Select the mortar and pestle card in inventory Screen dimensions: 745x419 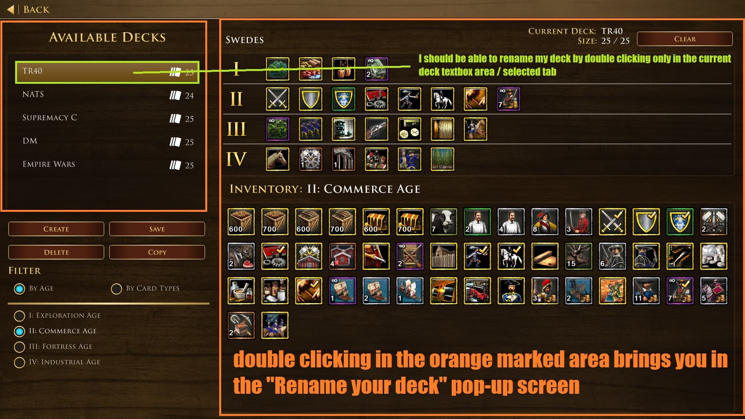[x=241, y=291]
